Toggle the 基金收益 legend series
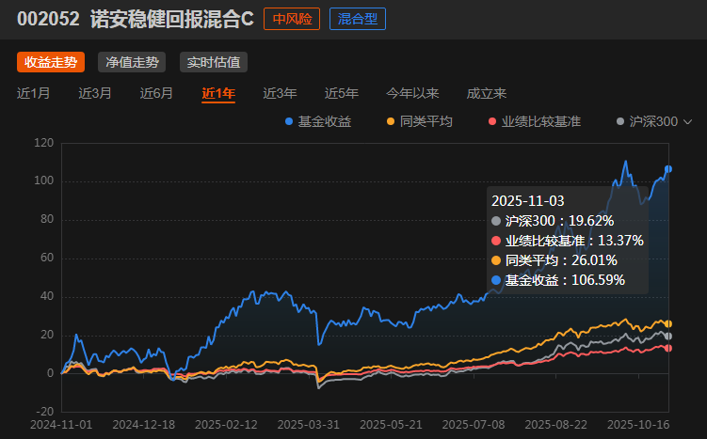Screen dimensions: 707x439 pyautogui.click(x=318, y=121)
